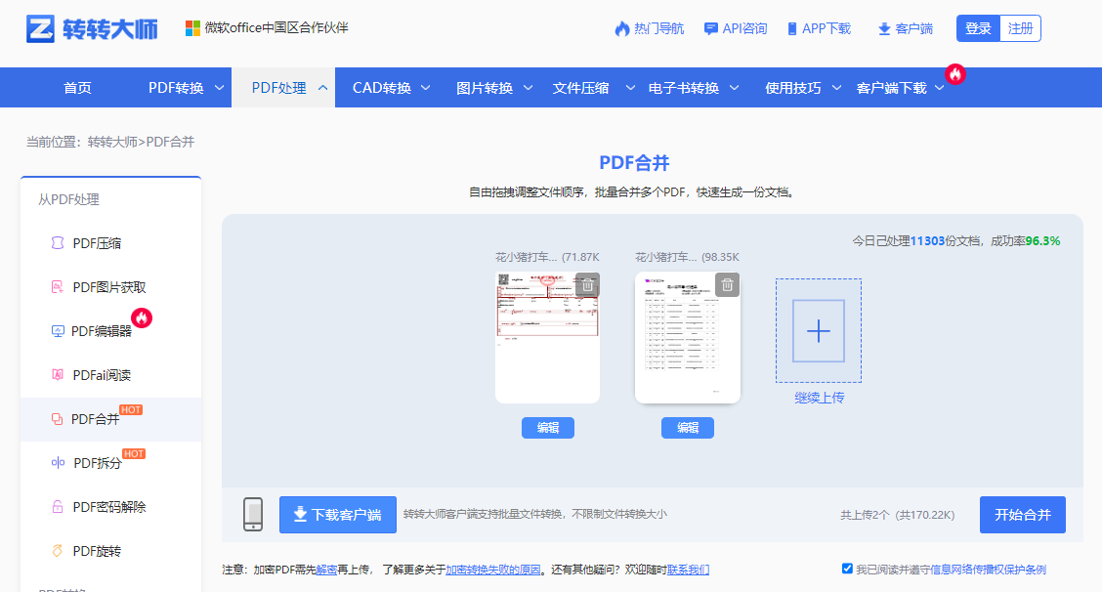The width and height of the screenshot is (1102, 592).
Task: Click the 热门导航 flame icon
Action: (622, 29)
